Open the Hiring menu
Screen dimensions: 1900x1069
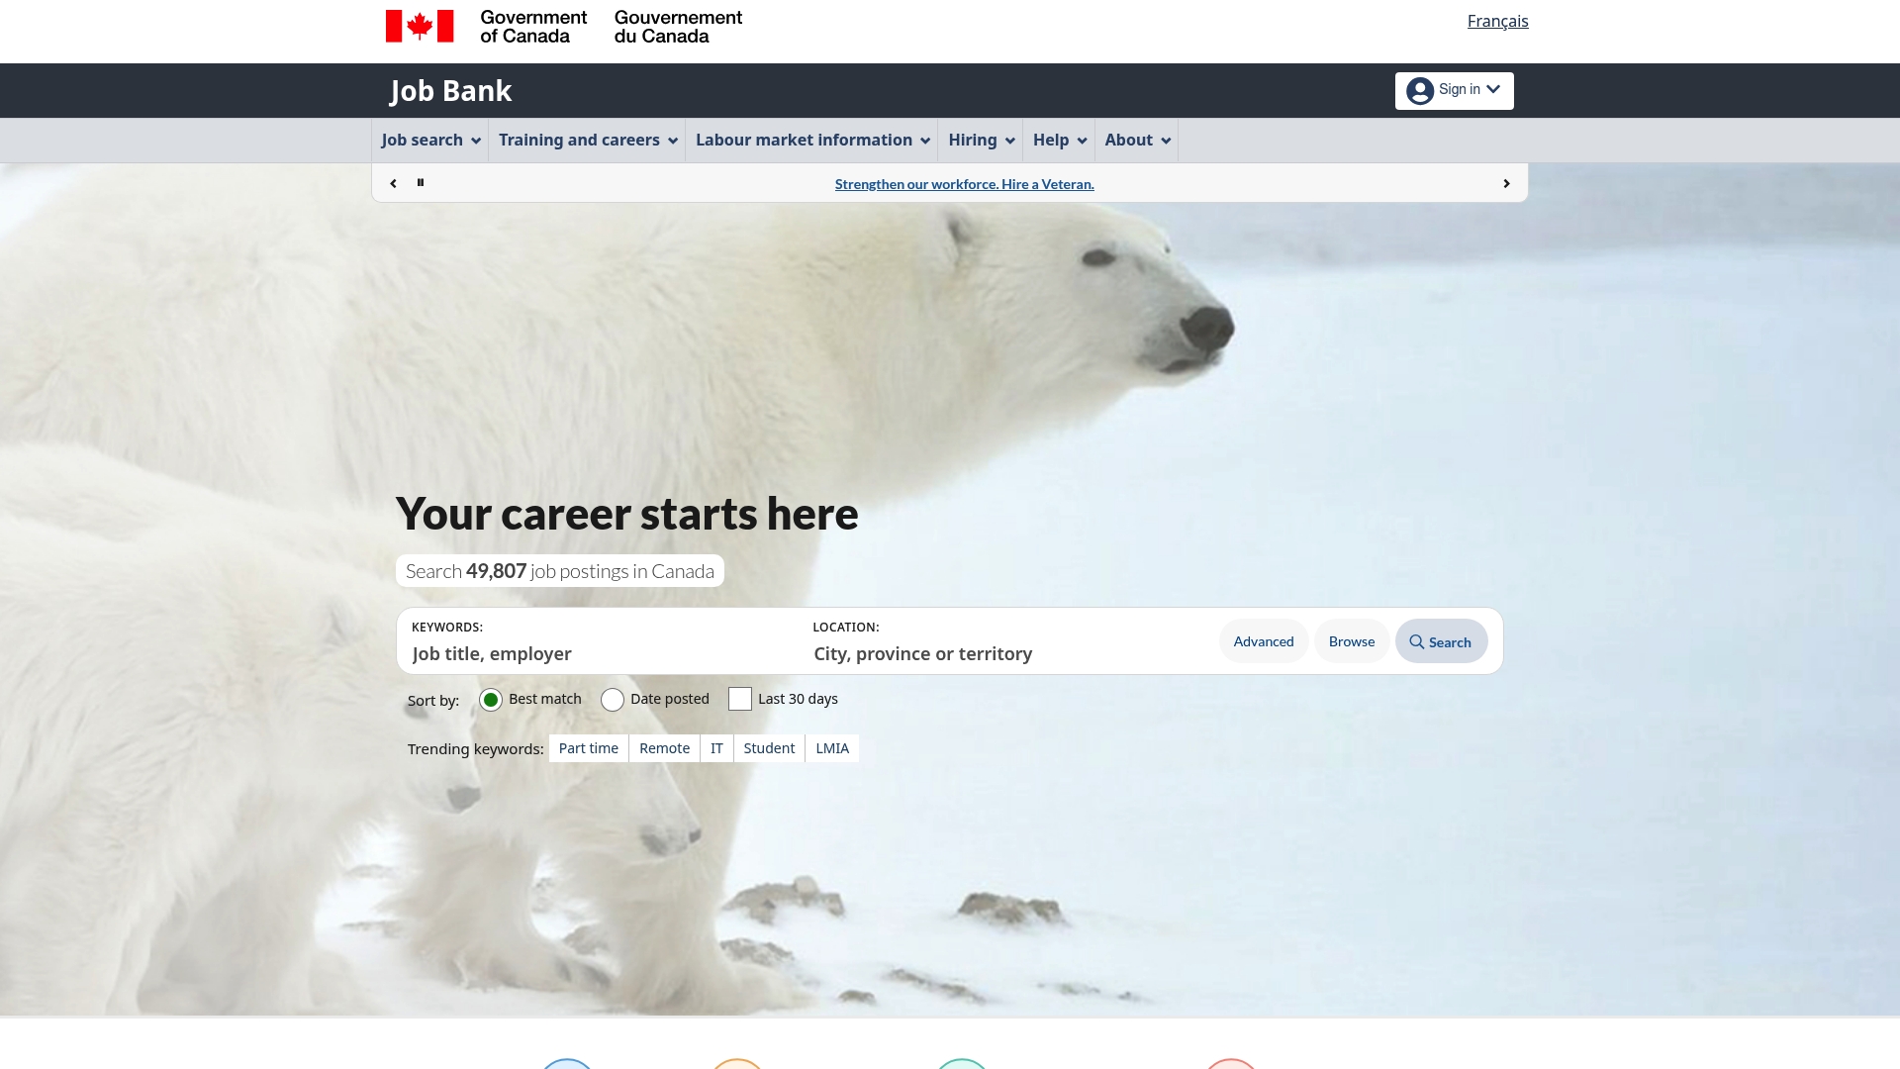[980, 141]
